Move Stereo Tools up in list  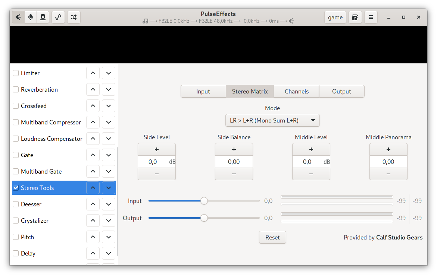(x=93, y=188)
